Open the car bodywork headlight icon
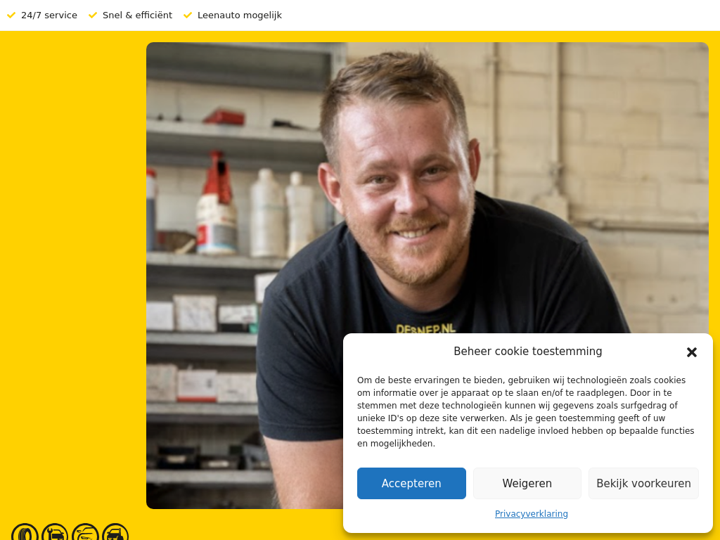This screenshot has width=720, height=540. pos(85,533)
